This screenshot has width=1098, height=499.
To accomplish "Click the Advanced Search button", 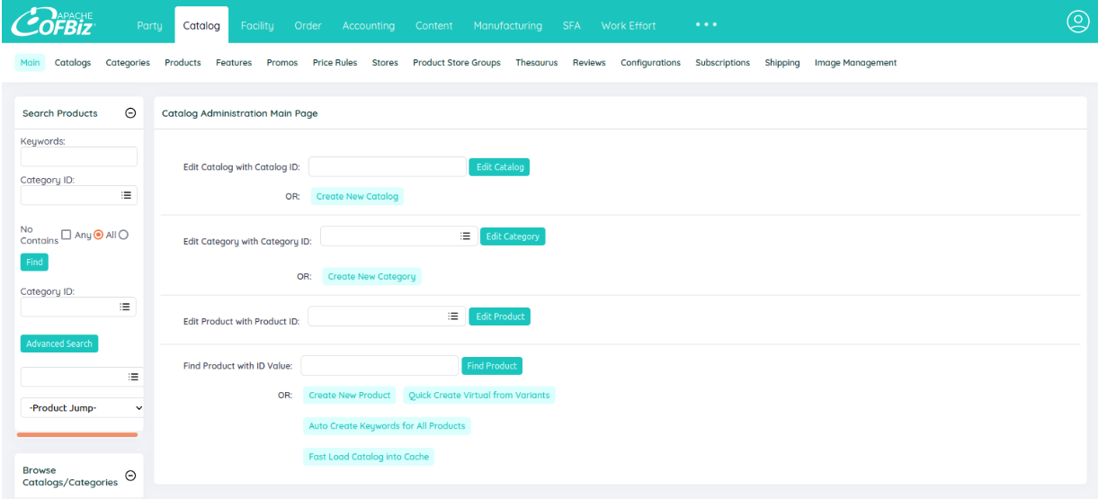I will click(59, 343).
